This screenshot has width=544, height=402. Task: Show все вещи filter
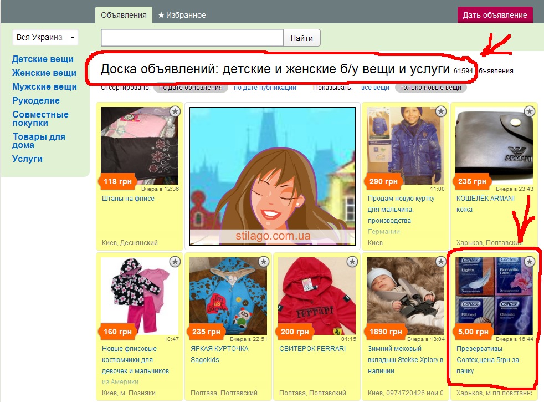point(375,88)
